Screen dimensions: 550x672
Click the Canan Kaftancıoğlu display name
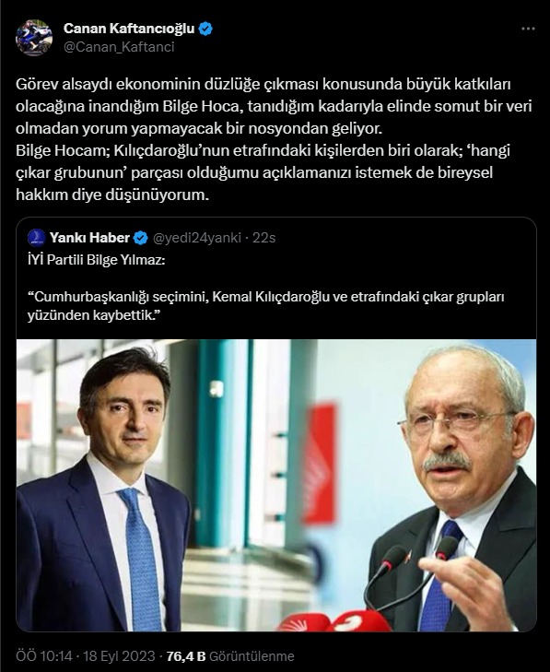click(x=129, y=29)
